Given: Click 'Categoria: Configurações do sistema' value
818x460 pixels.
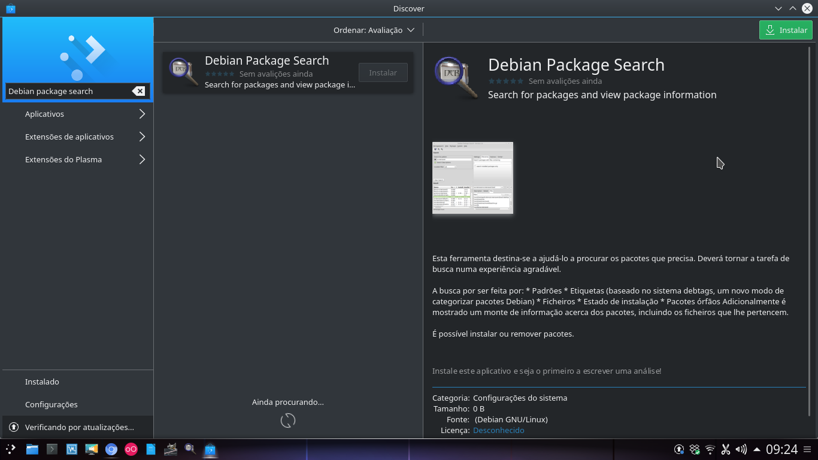Looking at the screenshot, I should coord(520,398).
